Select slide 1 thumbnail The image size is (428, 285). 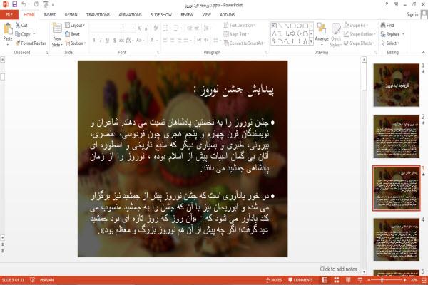coord(397,85)
